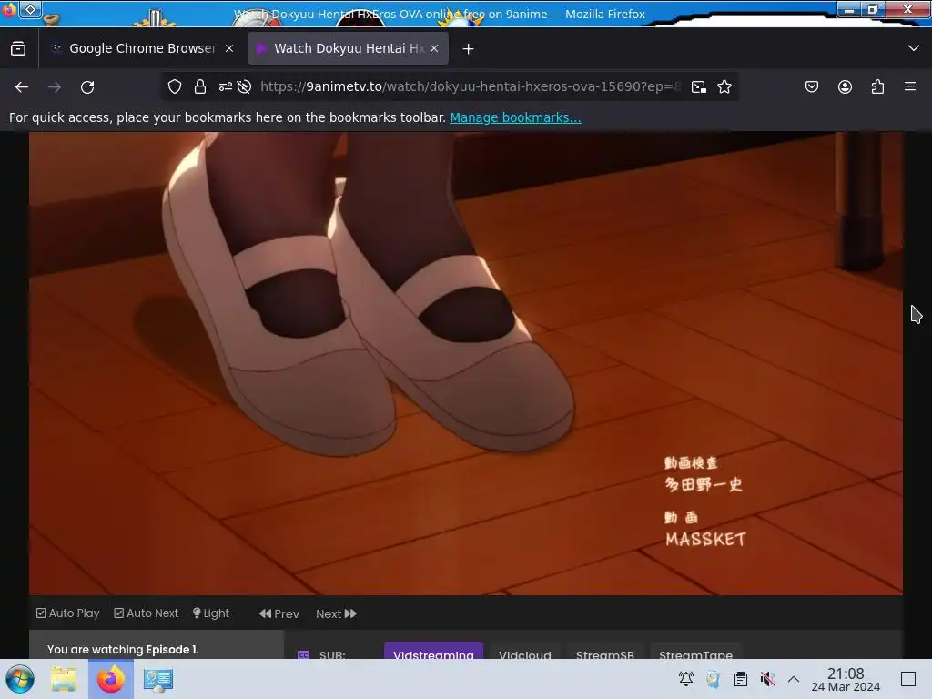Open the desktop settings taskbar app
The height and width of the screenshot is (699, 932).
tap(158, 679)
